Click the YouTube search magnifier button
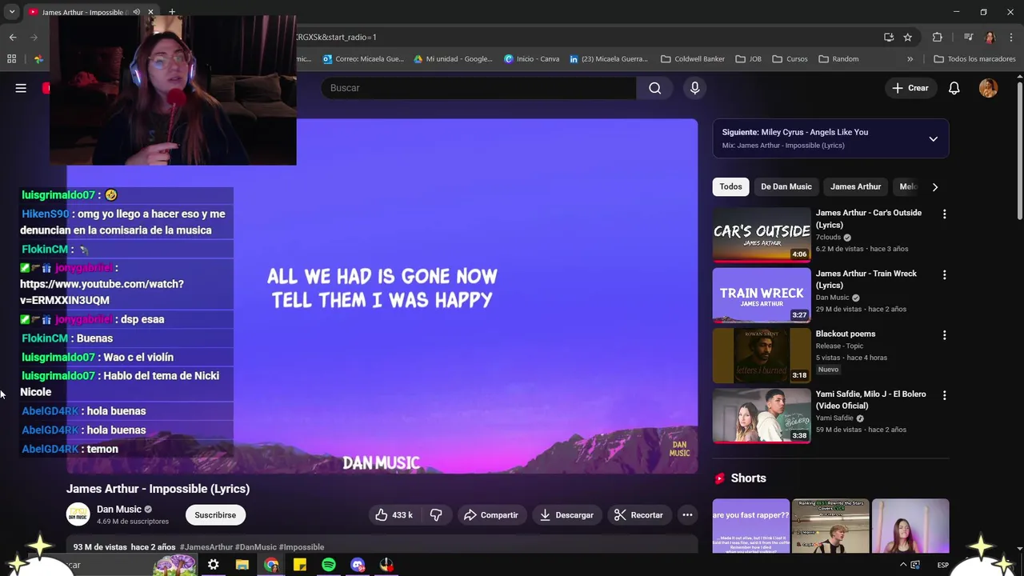Screen dimensions: 1024x576 point(654,88)
